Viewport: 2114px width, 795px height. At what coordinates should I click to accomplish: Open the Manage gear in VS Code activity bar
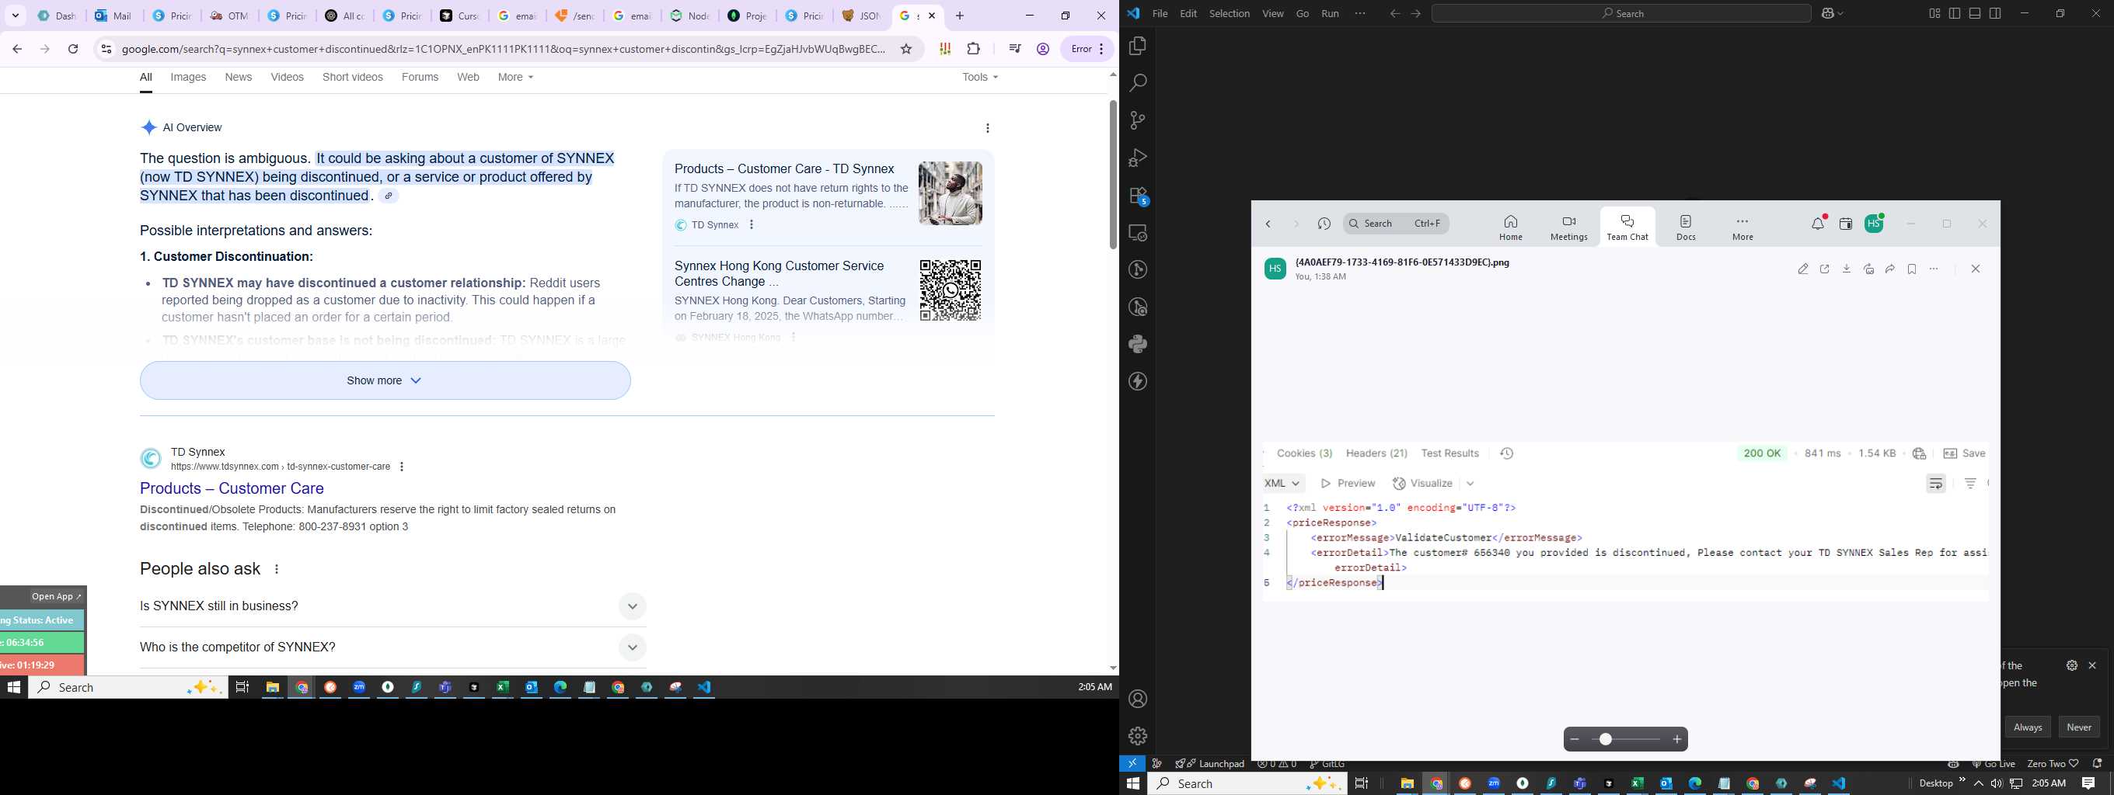pos(1137,736)
